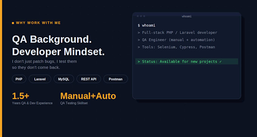Click the green Status available line
Image resolution: width=257 pixels, height=137 pixels.
pos(187,62)
